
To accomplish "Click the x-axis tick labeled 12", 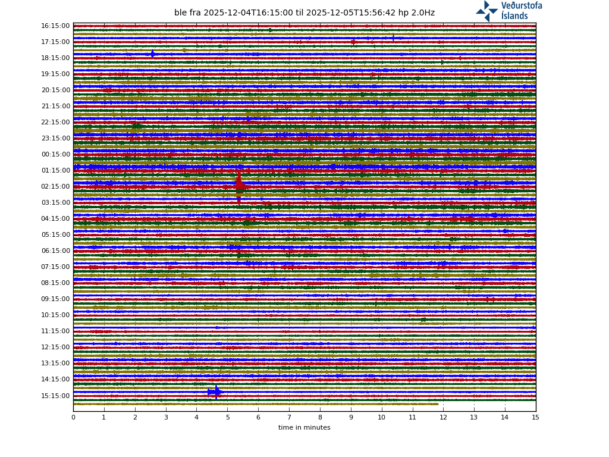I will (443, 417).
